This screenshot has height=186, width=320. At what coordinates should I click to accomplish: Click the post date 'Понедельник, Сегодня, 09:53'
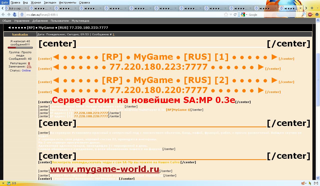coord(67,34)
